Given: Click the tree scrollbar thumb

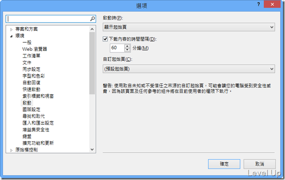Looking at the screenshot, I should point(92,63).
